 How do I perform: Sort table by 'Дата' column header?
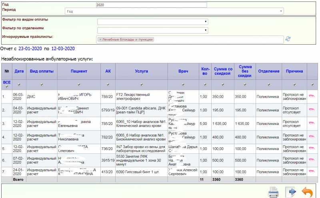click(x=19, y=71)
